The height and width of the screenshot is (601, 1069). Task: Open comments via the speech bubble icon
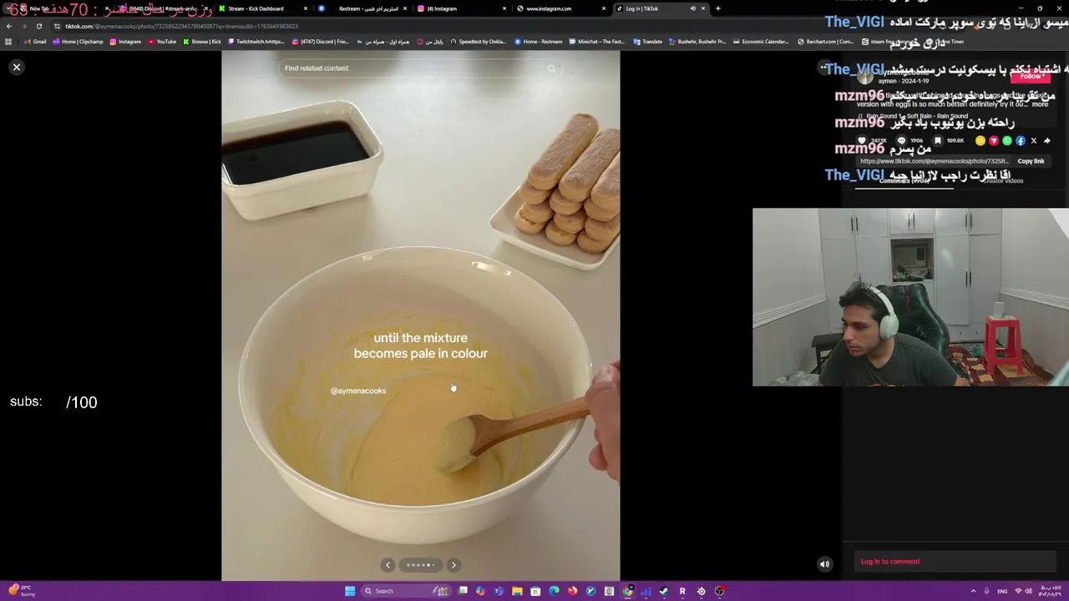[x=901, y=141]
